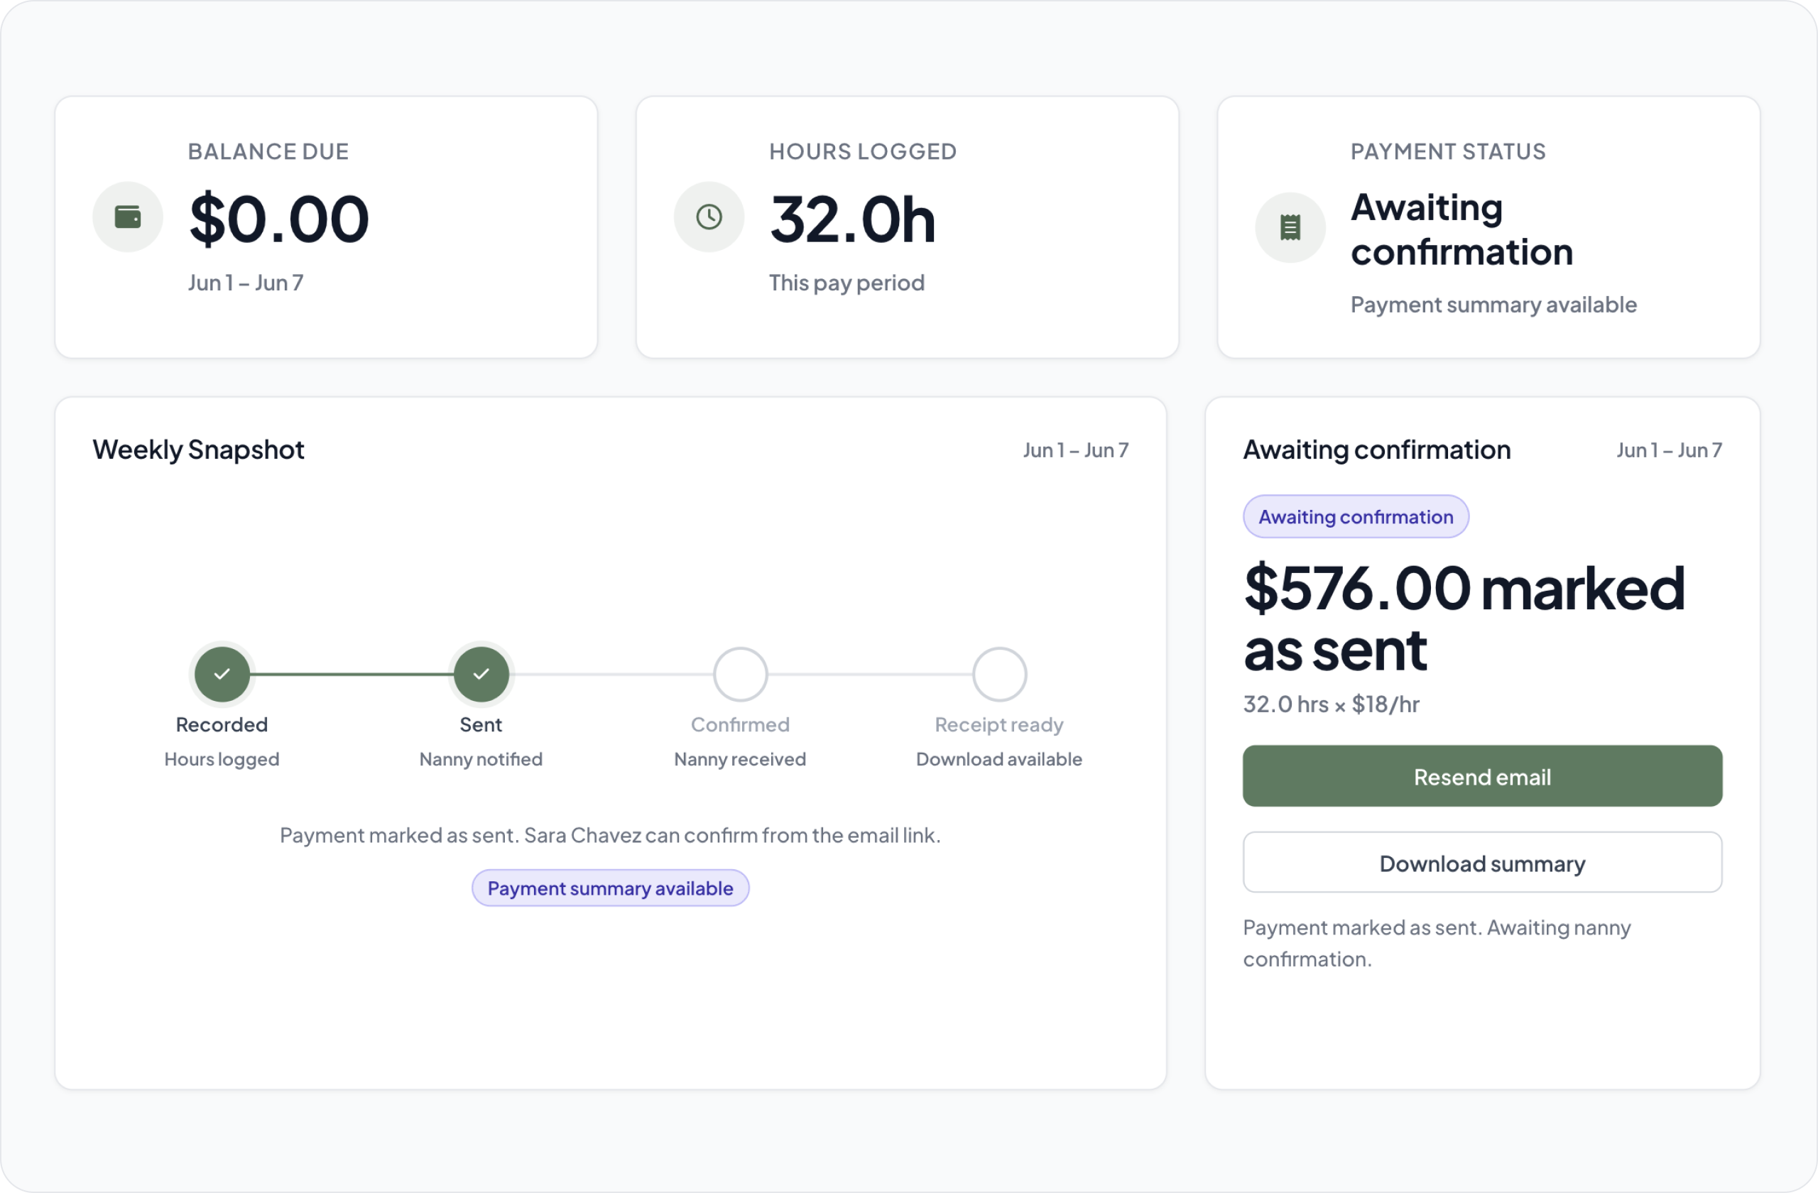Click the Recorded step label
The image size is (1818, 1193).
(x=222, y=725)
